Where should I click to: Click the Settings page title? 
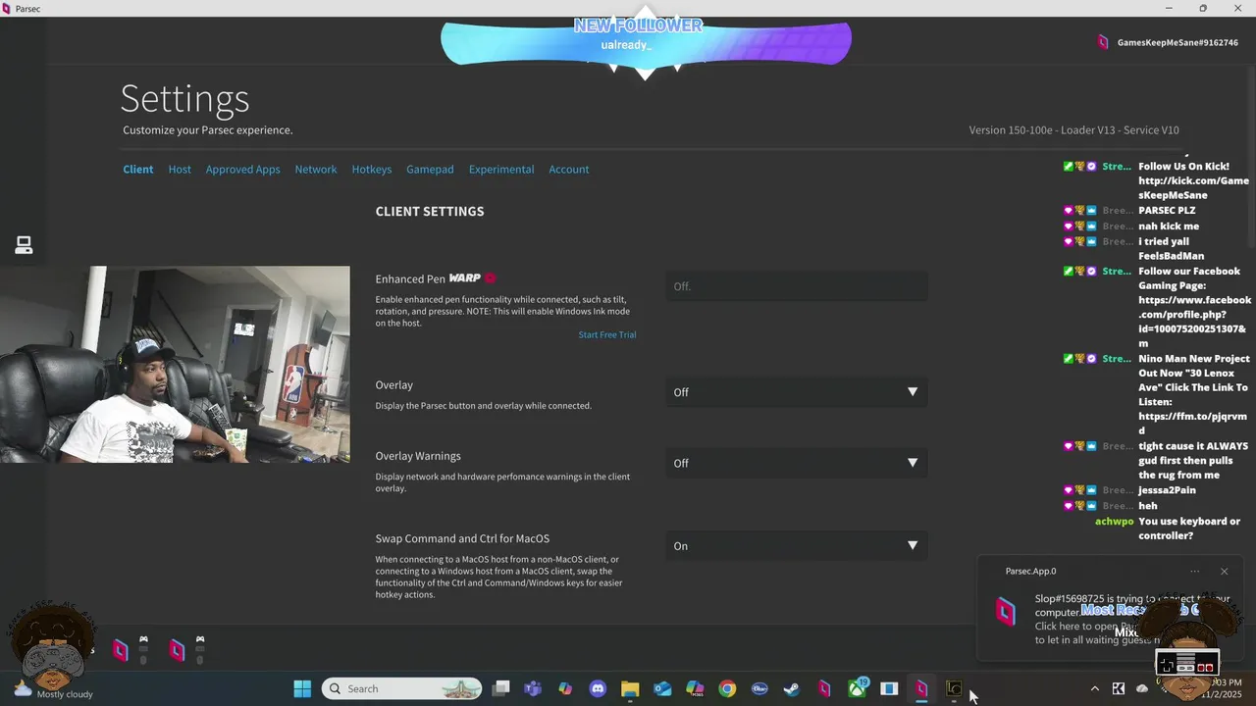pyautogui.click(x=185, y=99)
